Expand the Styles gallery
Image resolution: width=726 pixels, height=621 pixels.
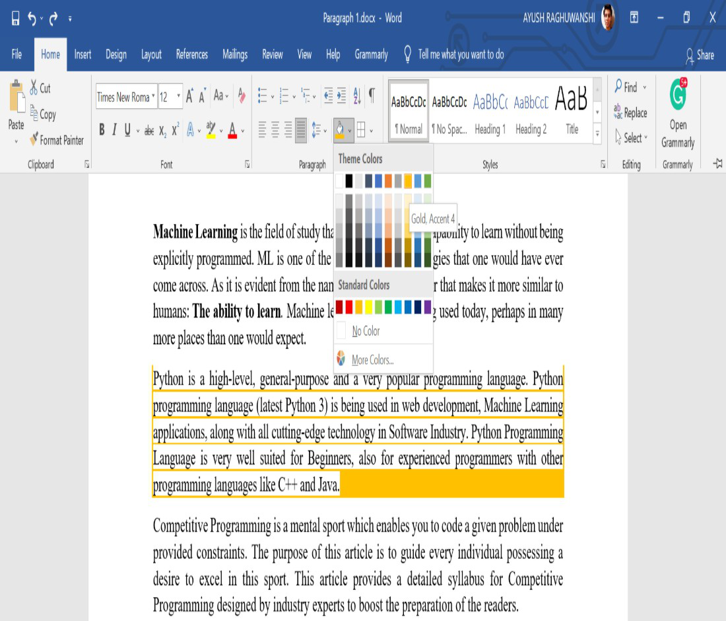[597, 134]
